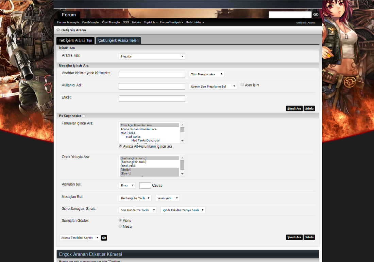Image resolution: width=374 pixels, height=262 pixels.
Task: Select (önek yok) list item
Action: [x=149, y=166]
